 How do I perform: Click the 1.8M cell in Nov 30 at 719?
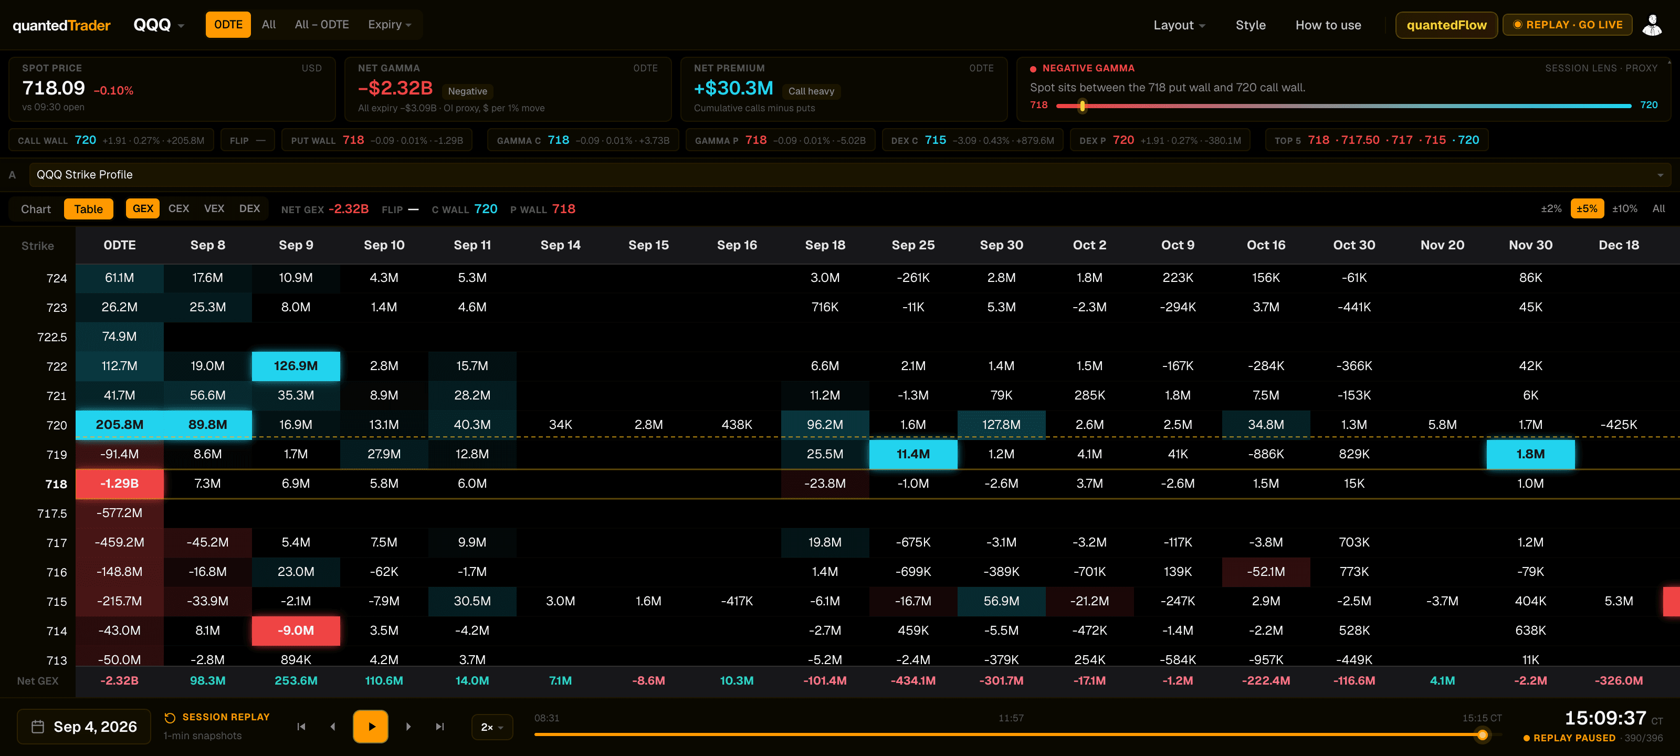[1531, 455]
